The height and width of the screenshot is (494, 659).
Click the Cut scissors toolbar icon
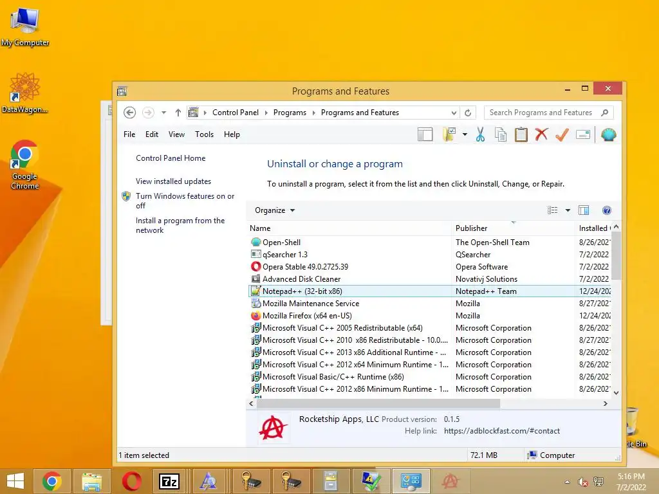click(480, 134)
